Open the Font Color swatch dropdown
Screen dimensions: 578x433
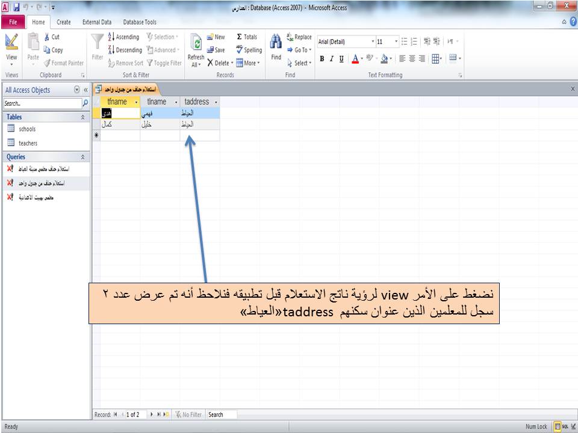[x=361, y=59]
